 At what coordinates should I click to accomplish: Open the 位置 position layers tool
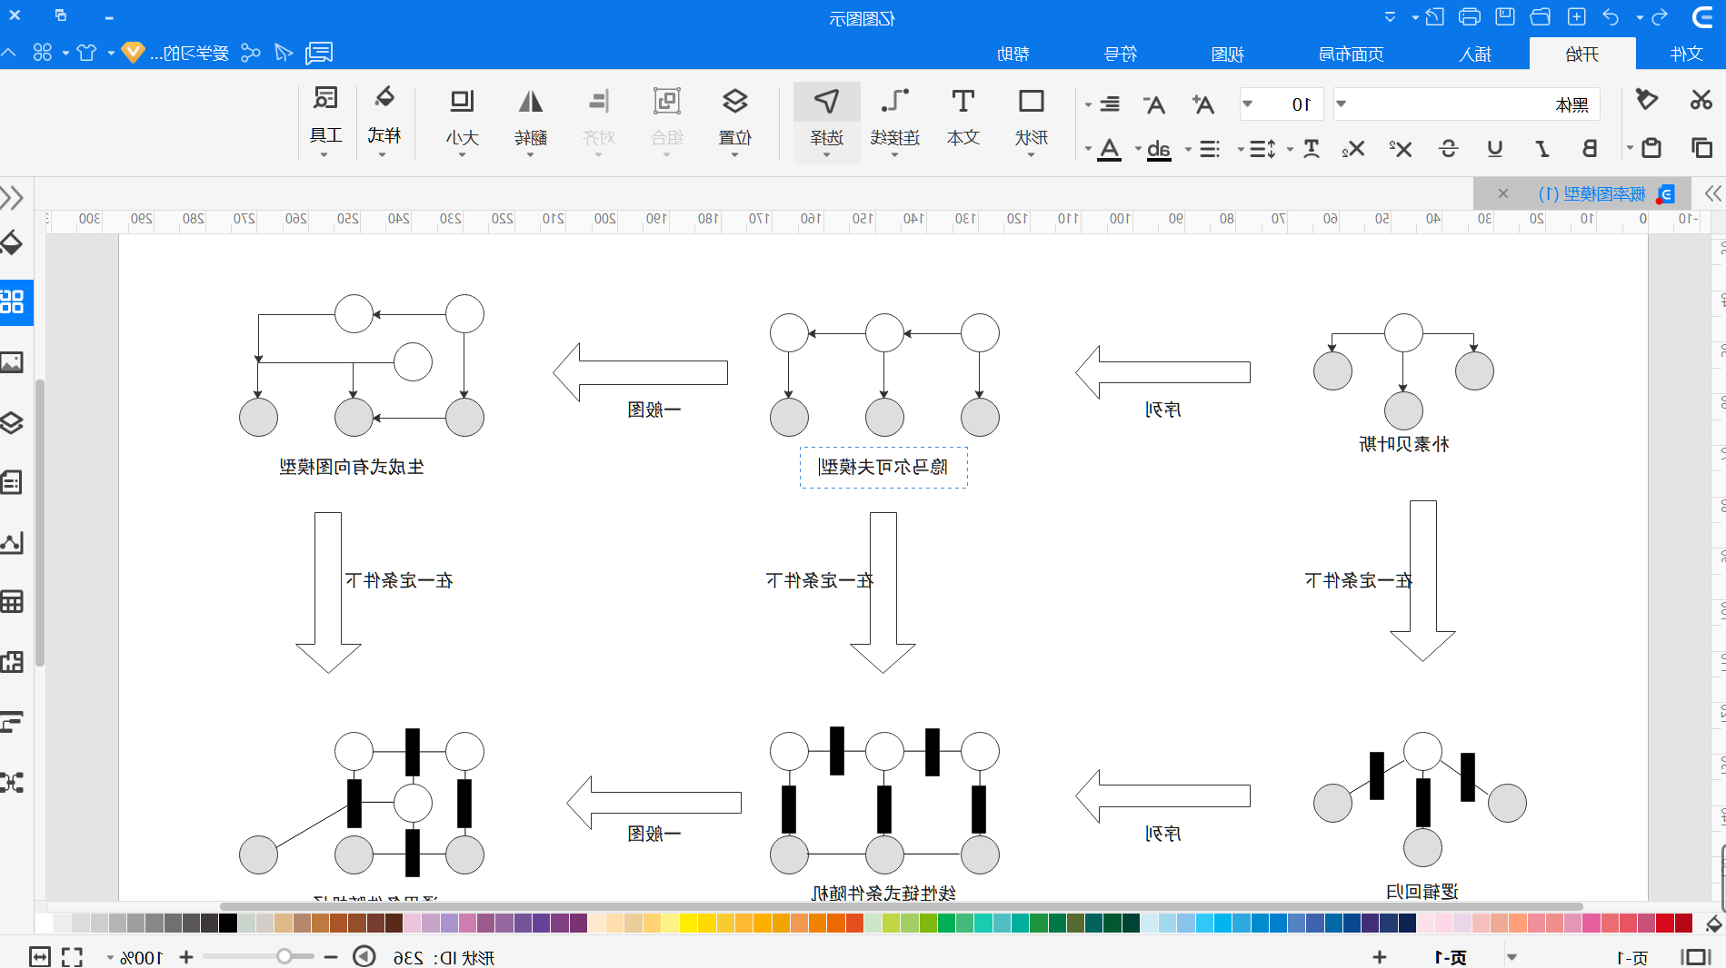734,116
